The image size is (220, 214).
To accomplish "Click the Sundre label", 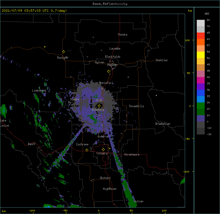I will [75, 99].
